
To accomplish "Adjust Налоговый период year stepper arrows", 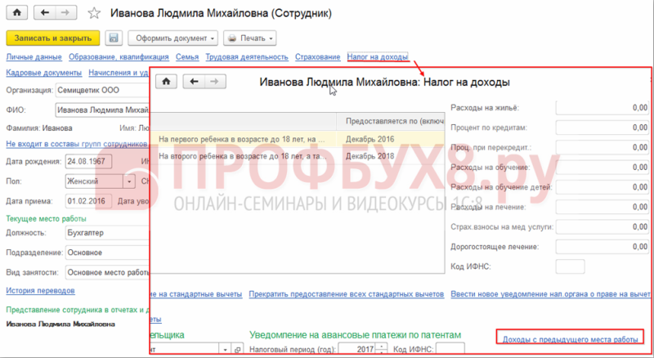I will pos(382,349).
